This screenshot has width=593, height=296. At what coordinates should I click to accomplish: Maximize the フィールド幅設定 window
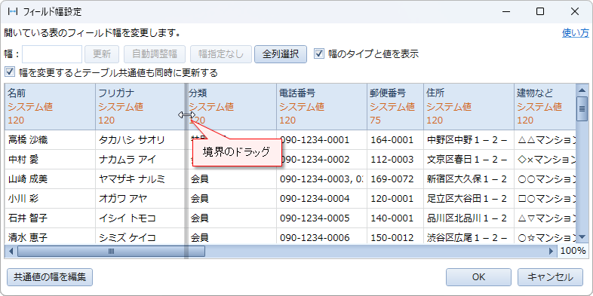click(x=540, y=12)
